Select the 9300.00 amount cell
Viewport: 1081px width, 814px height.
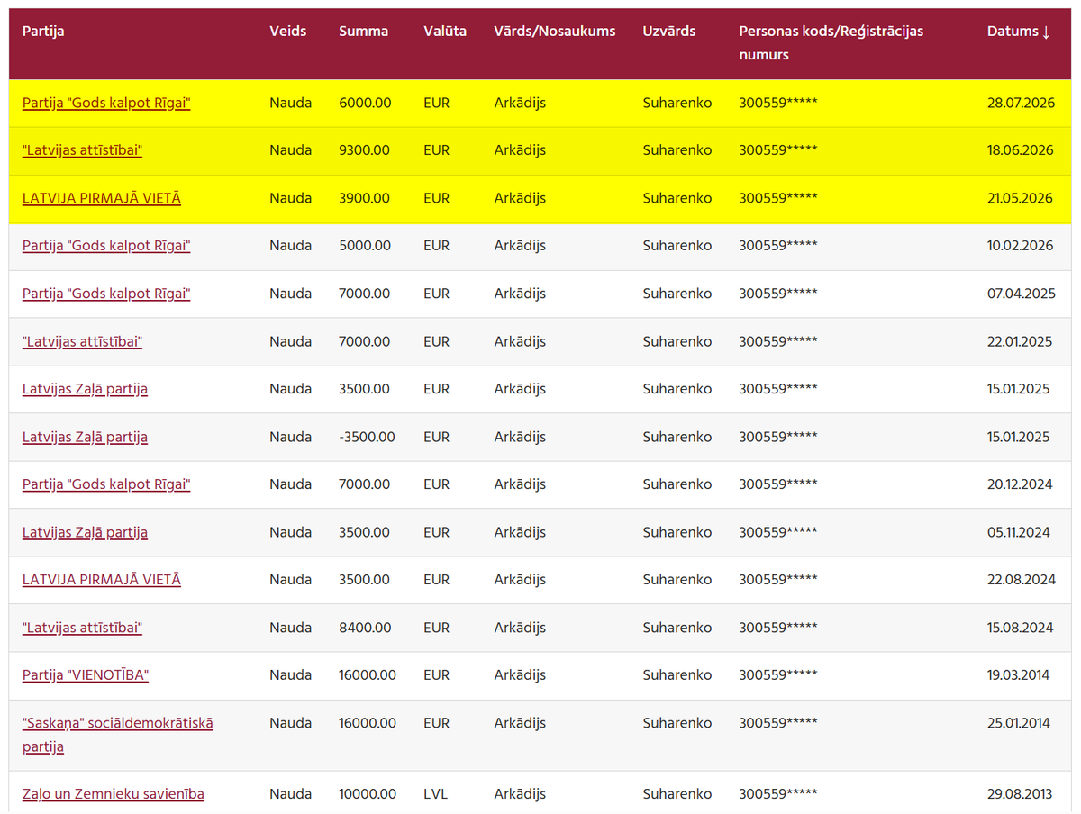coord(364,150)
